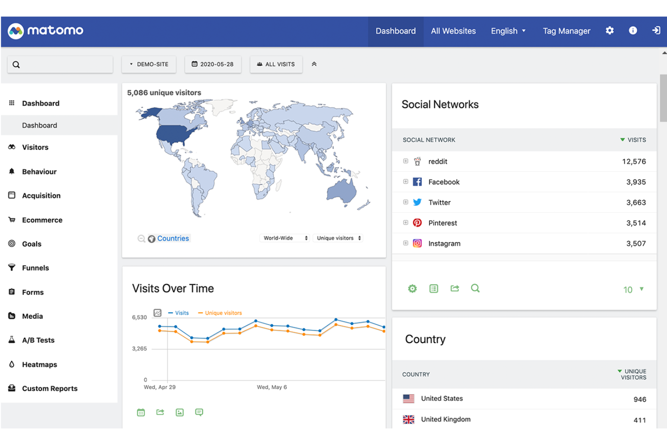Image resolution: width=667 pixels, height=445 pixels.
Task: Click the Countries link below the map
Action: tap(173, 238)
